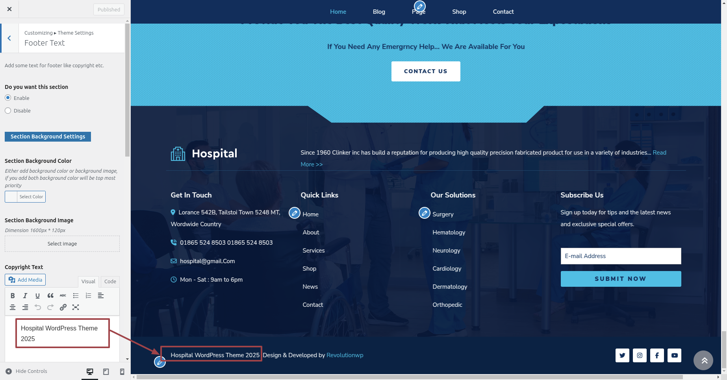Toggle bold formatting in copyright editor

(x=13, y=295)
